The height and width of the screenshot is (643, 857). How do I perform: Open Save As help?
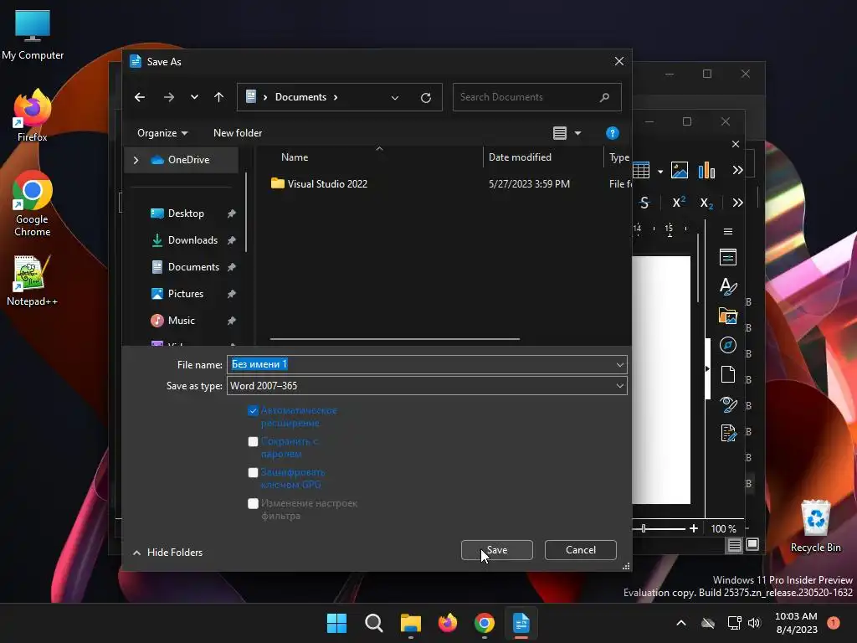point(612,133)
